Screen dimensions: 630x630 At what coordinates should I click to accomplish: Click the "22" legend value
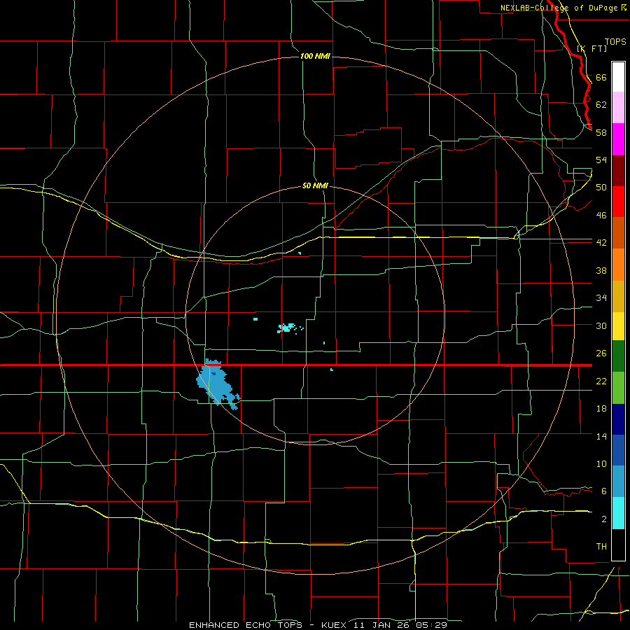(x=601, y=381)
